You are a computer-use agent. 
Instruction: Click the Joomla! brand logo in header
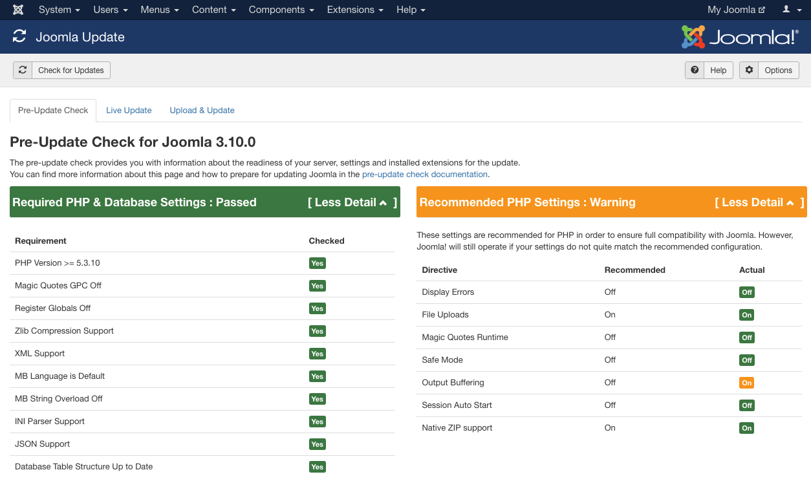(739, 37)
